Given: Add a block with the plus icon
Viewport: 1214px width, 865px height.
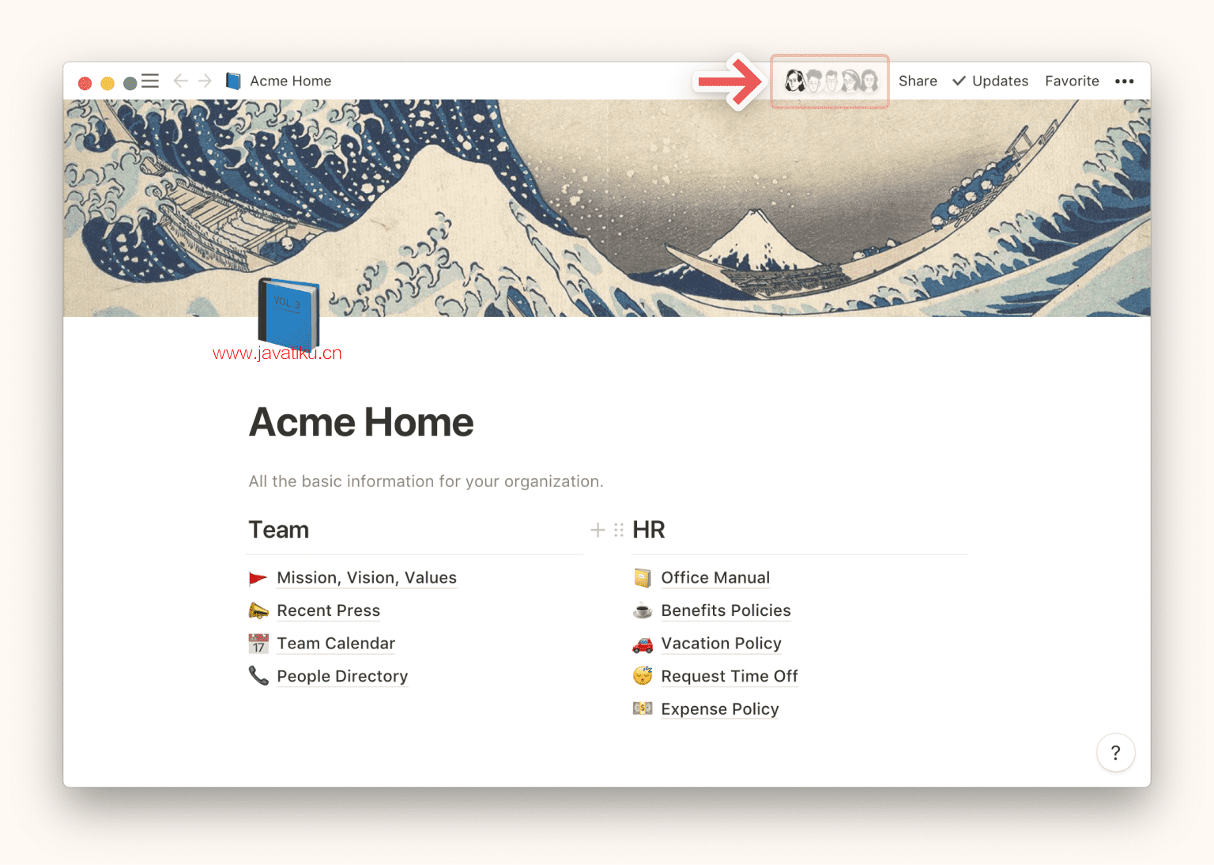Looking at the screenshot, I should point(598,530).
